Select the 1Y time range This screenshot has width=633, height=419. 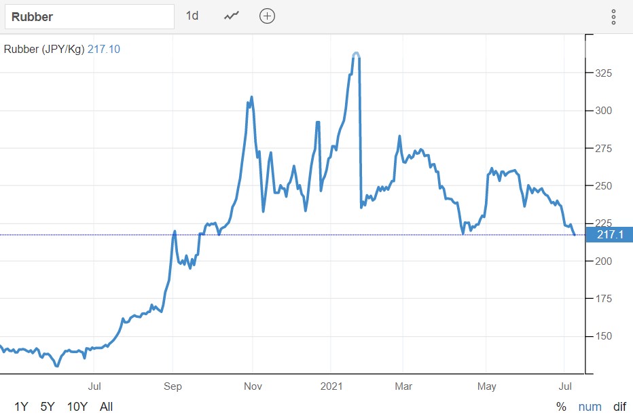point(21,407)
